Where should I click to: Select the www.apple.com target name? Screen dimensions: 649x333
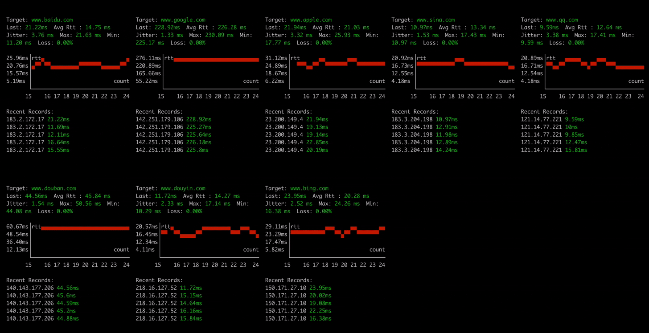click(311, 20)
